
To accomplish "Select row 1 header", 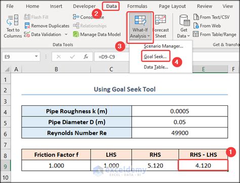I will coord(6,80).
